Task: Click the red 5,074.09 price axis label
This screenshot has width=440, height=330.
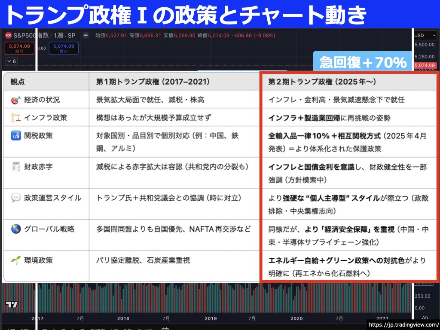Action: pos(425,65)
